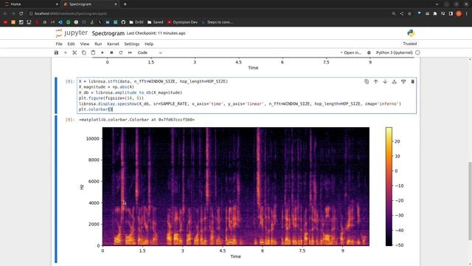Run the selected cell and advance

pos(103,52)
